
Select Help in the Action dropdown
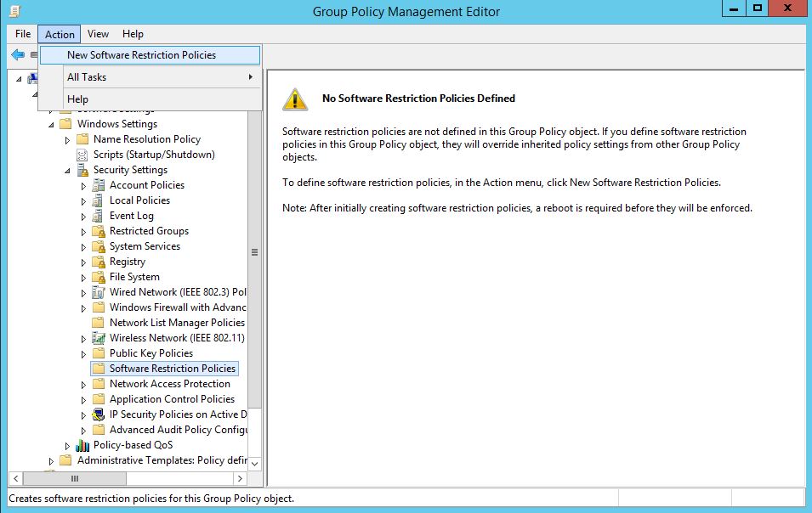150,99
